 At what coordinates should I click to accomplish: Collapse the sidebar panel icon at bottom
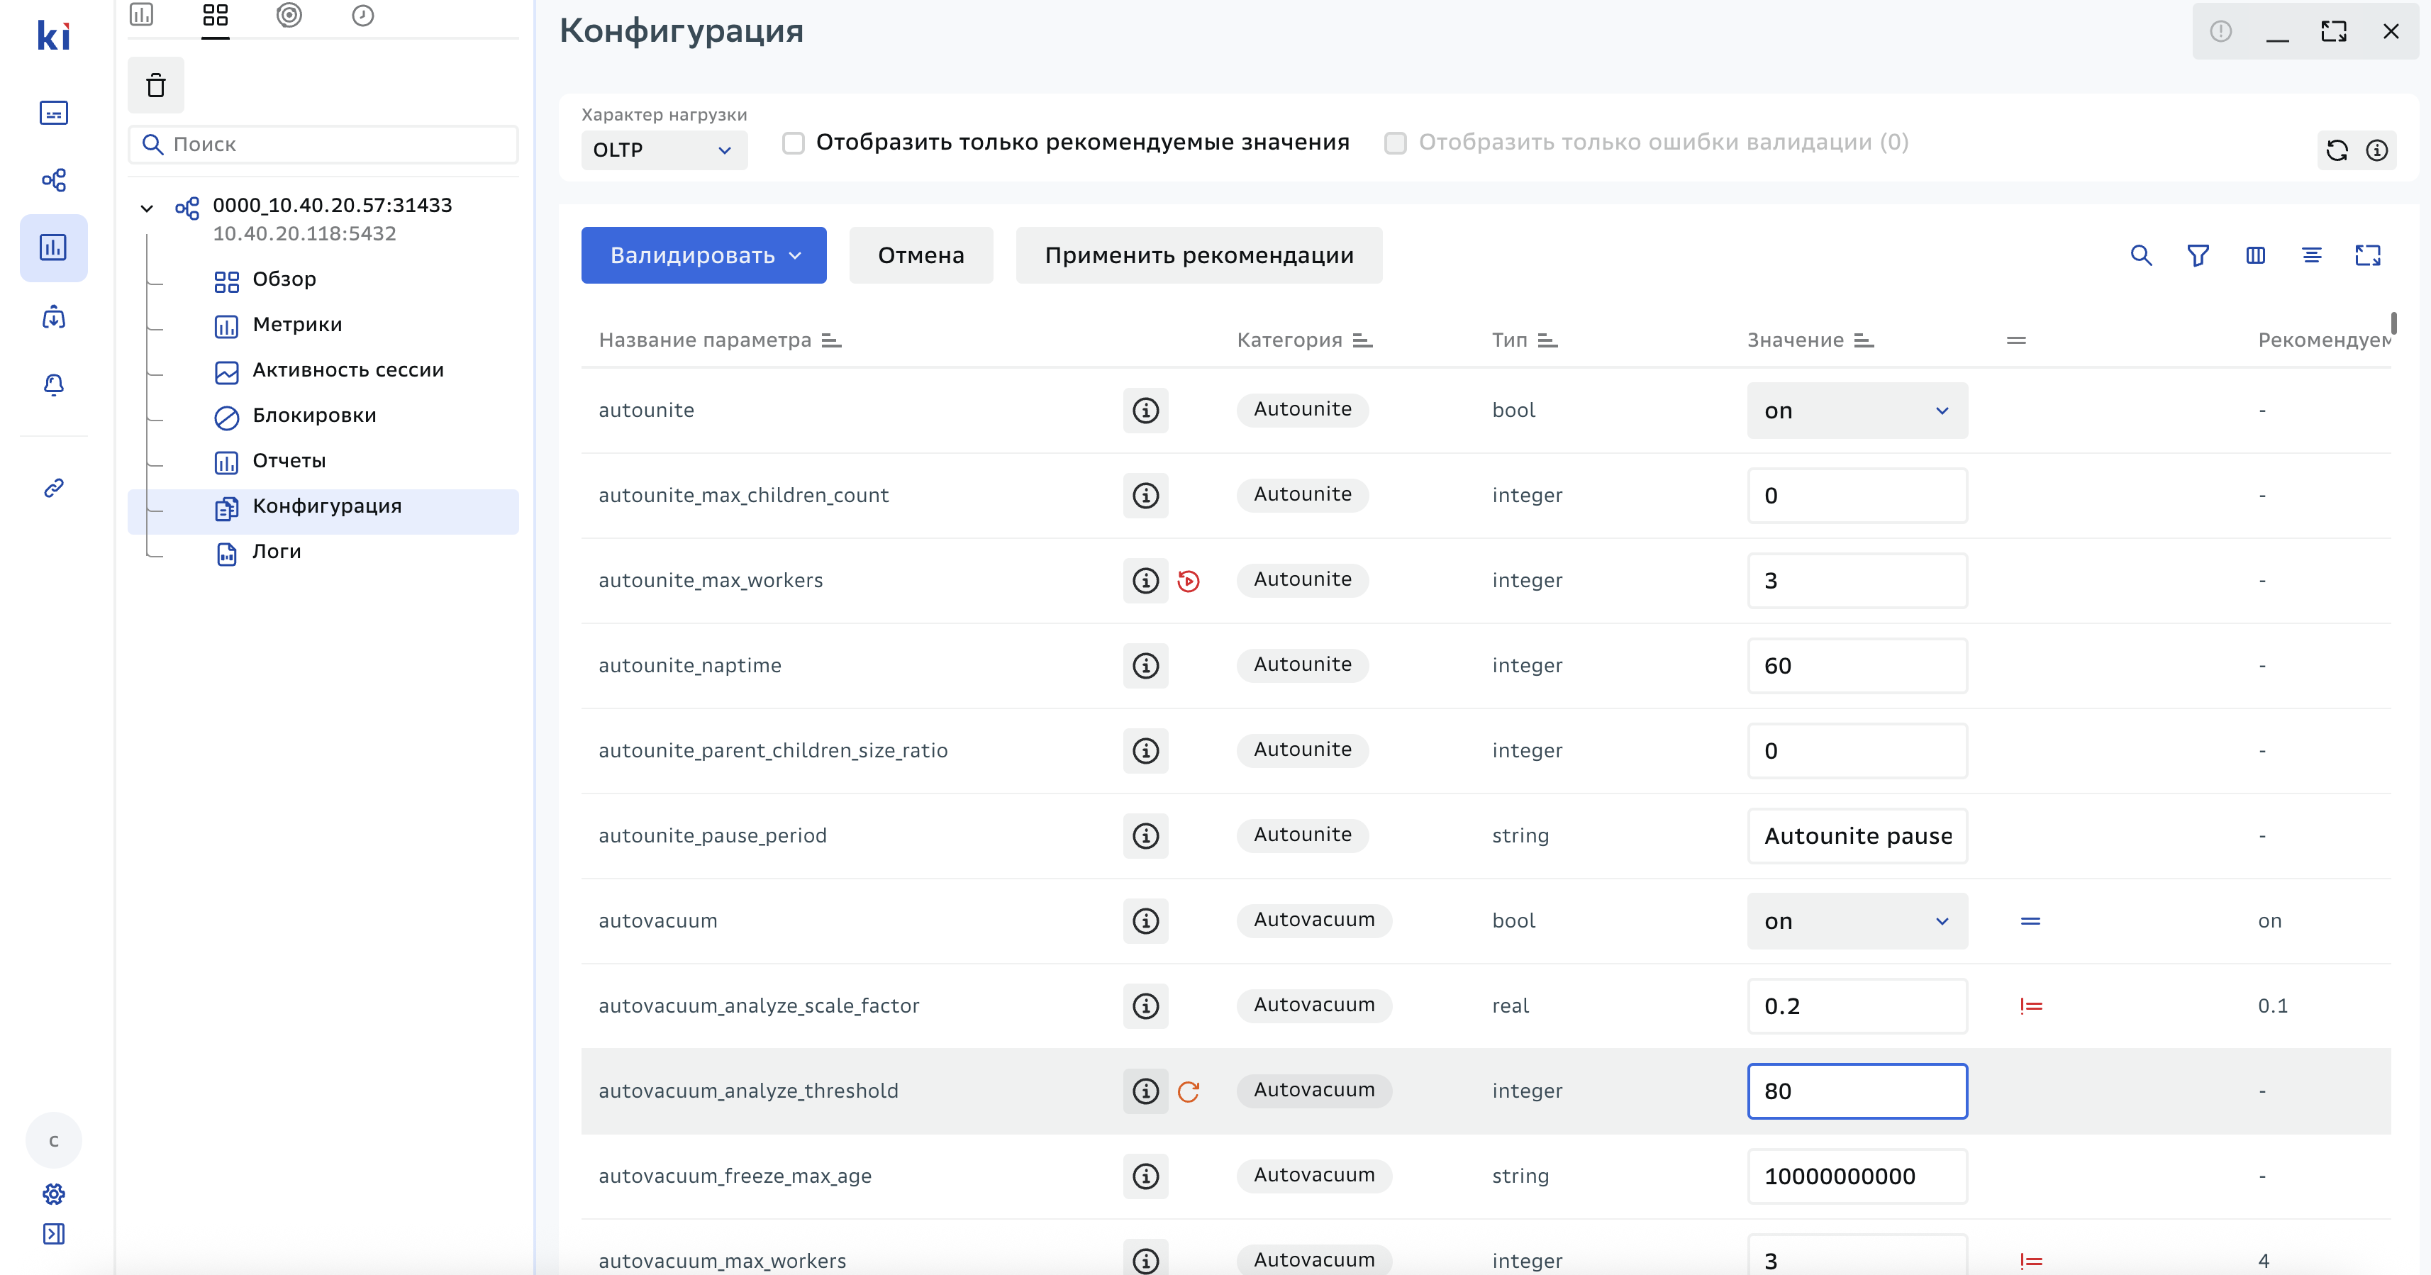pyautogui.click(x=54, y=1233)
